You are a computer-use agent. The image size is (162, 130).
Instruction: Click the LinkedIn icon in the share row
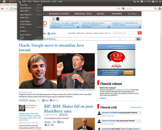(49, 33)
